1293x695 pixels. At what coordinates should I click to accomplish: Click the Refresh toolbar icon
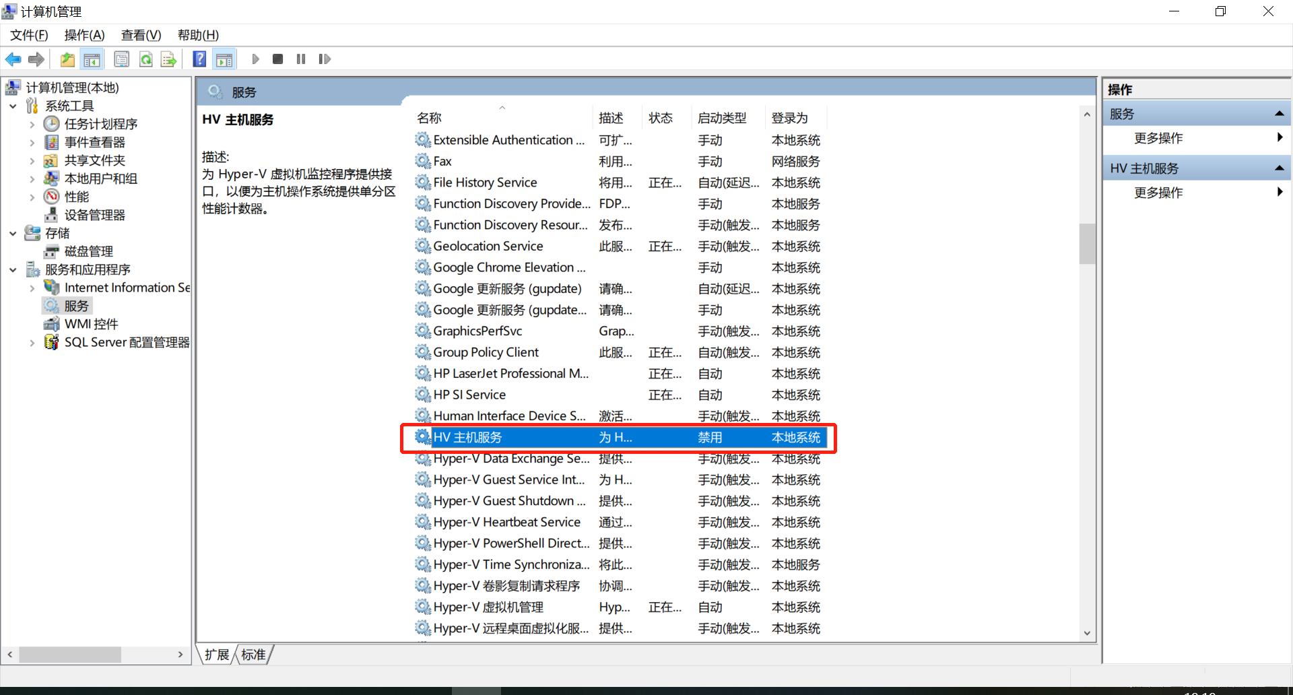click(x=145, y=59)
